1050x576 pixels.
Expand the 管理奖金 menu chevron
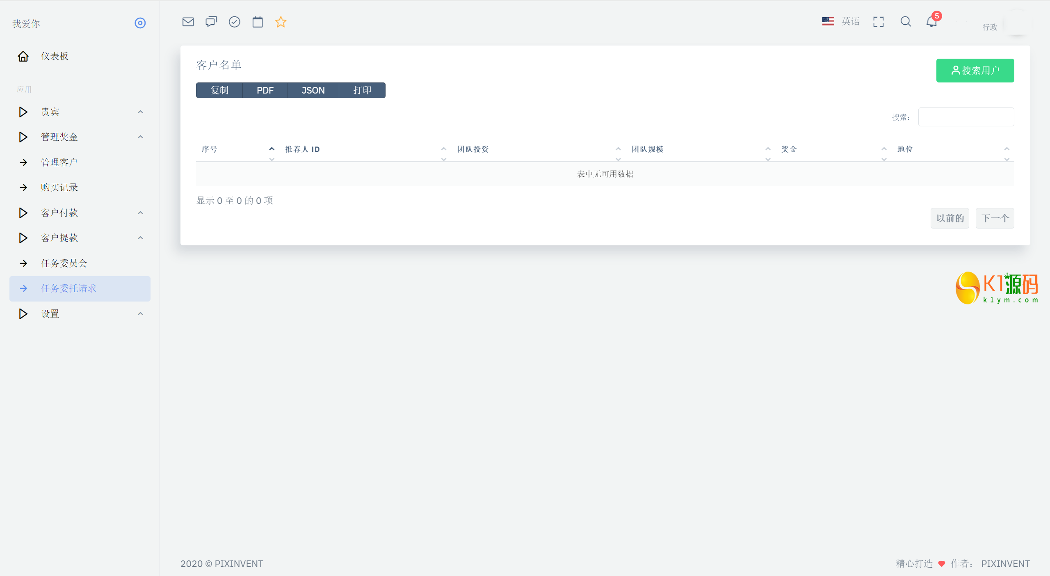tap(140, 137)
